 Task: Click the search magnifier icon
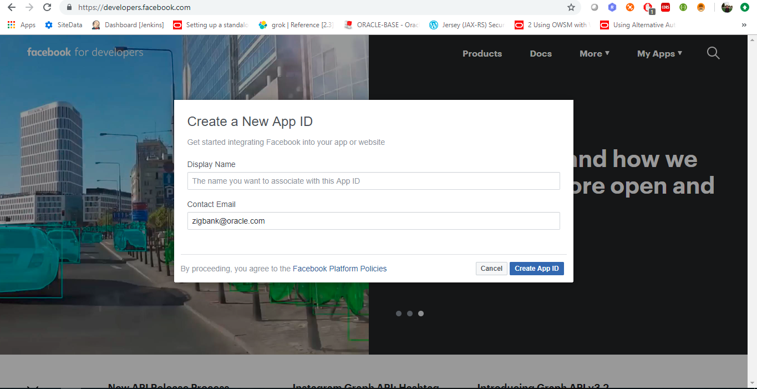click(713, 53)
